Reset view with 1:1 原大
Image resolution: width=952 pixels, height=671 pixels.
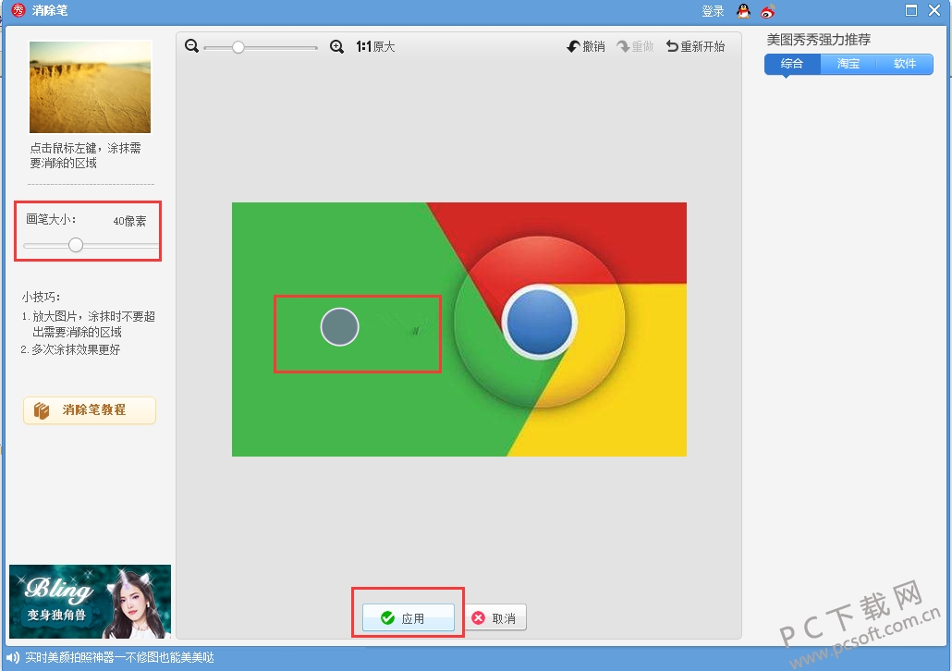point(375,46)
